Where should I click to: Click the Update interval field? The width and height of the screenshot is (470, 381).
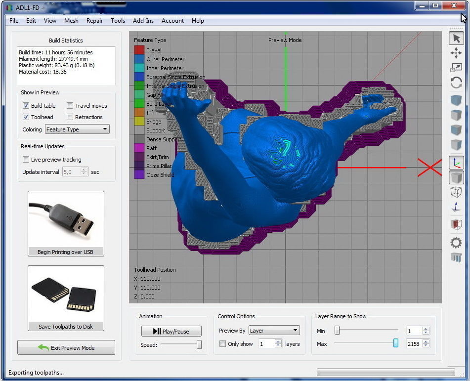point(72,172)
